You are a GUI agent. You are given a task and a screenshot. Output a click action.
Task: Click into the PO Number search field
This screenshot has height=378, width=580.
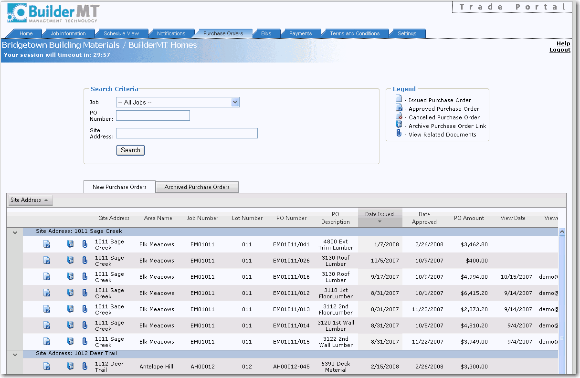(153, 115)
